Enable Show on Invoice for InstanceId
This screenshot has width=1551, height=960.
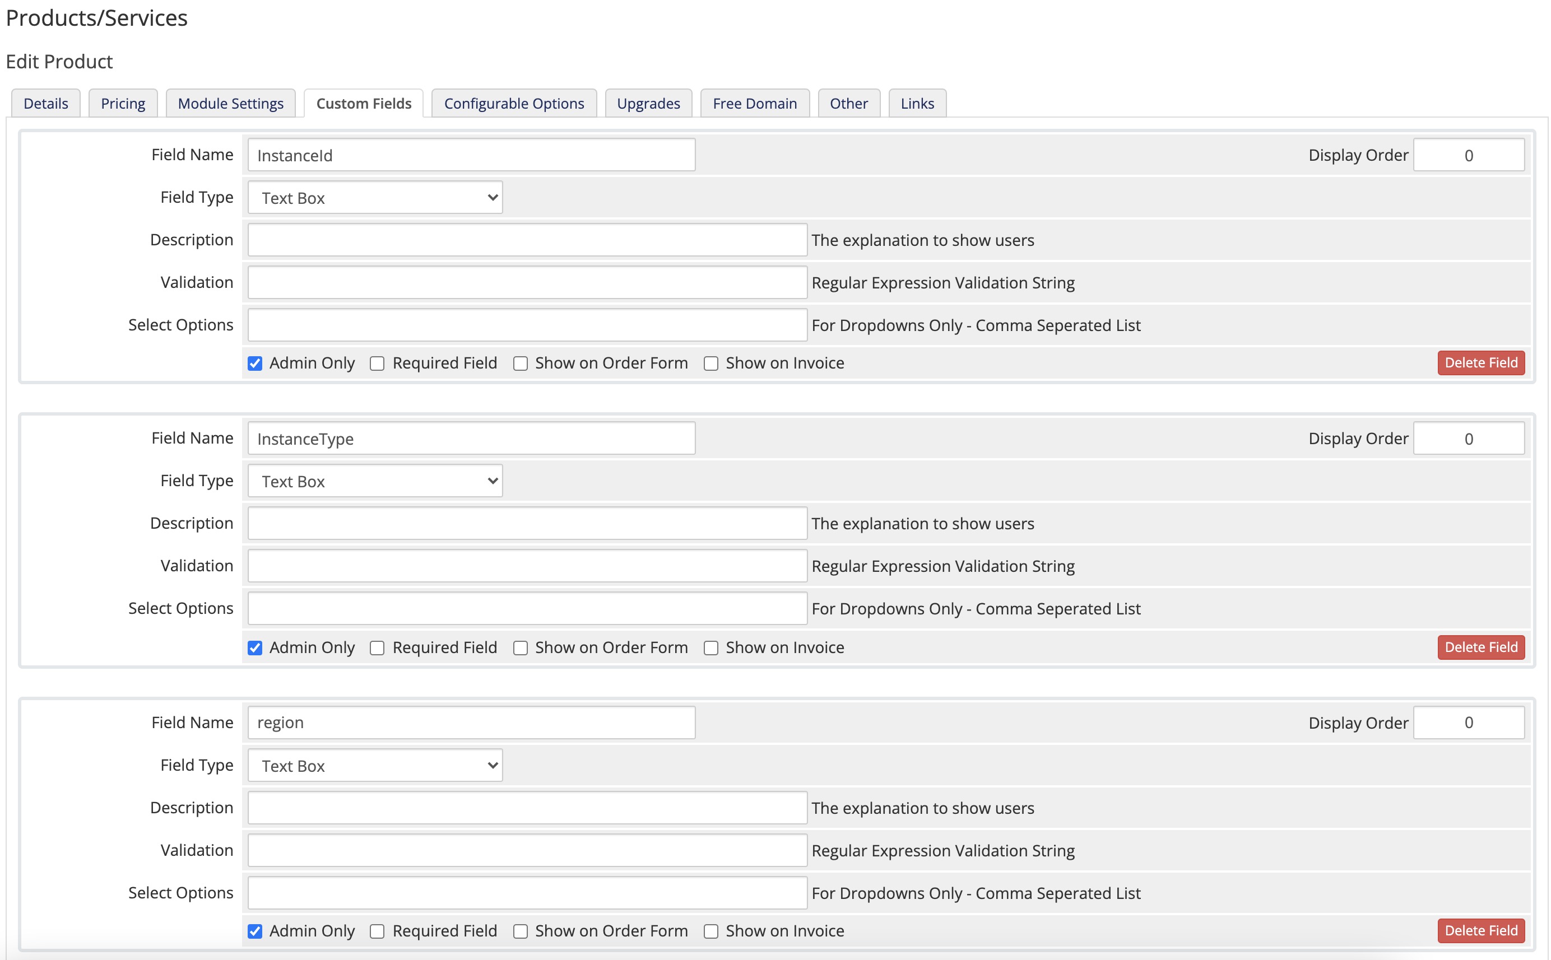(711, 363)
